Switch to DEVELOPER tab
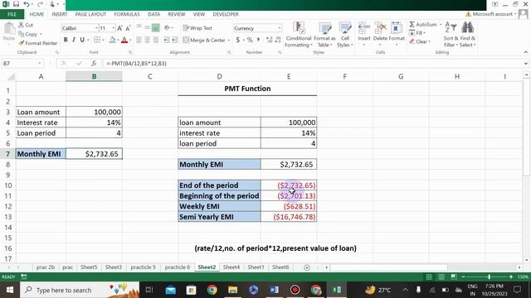The width and height of the screenshot is (531, 298). coord(226,14)
